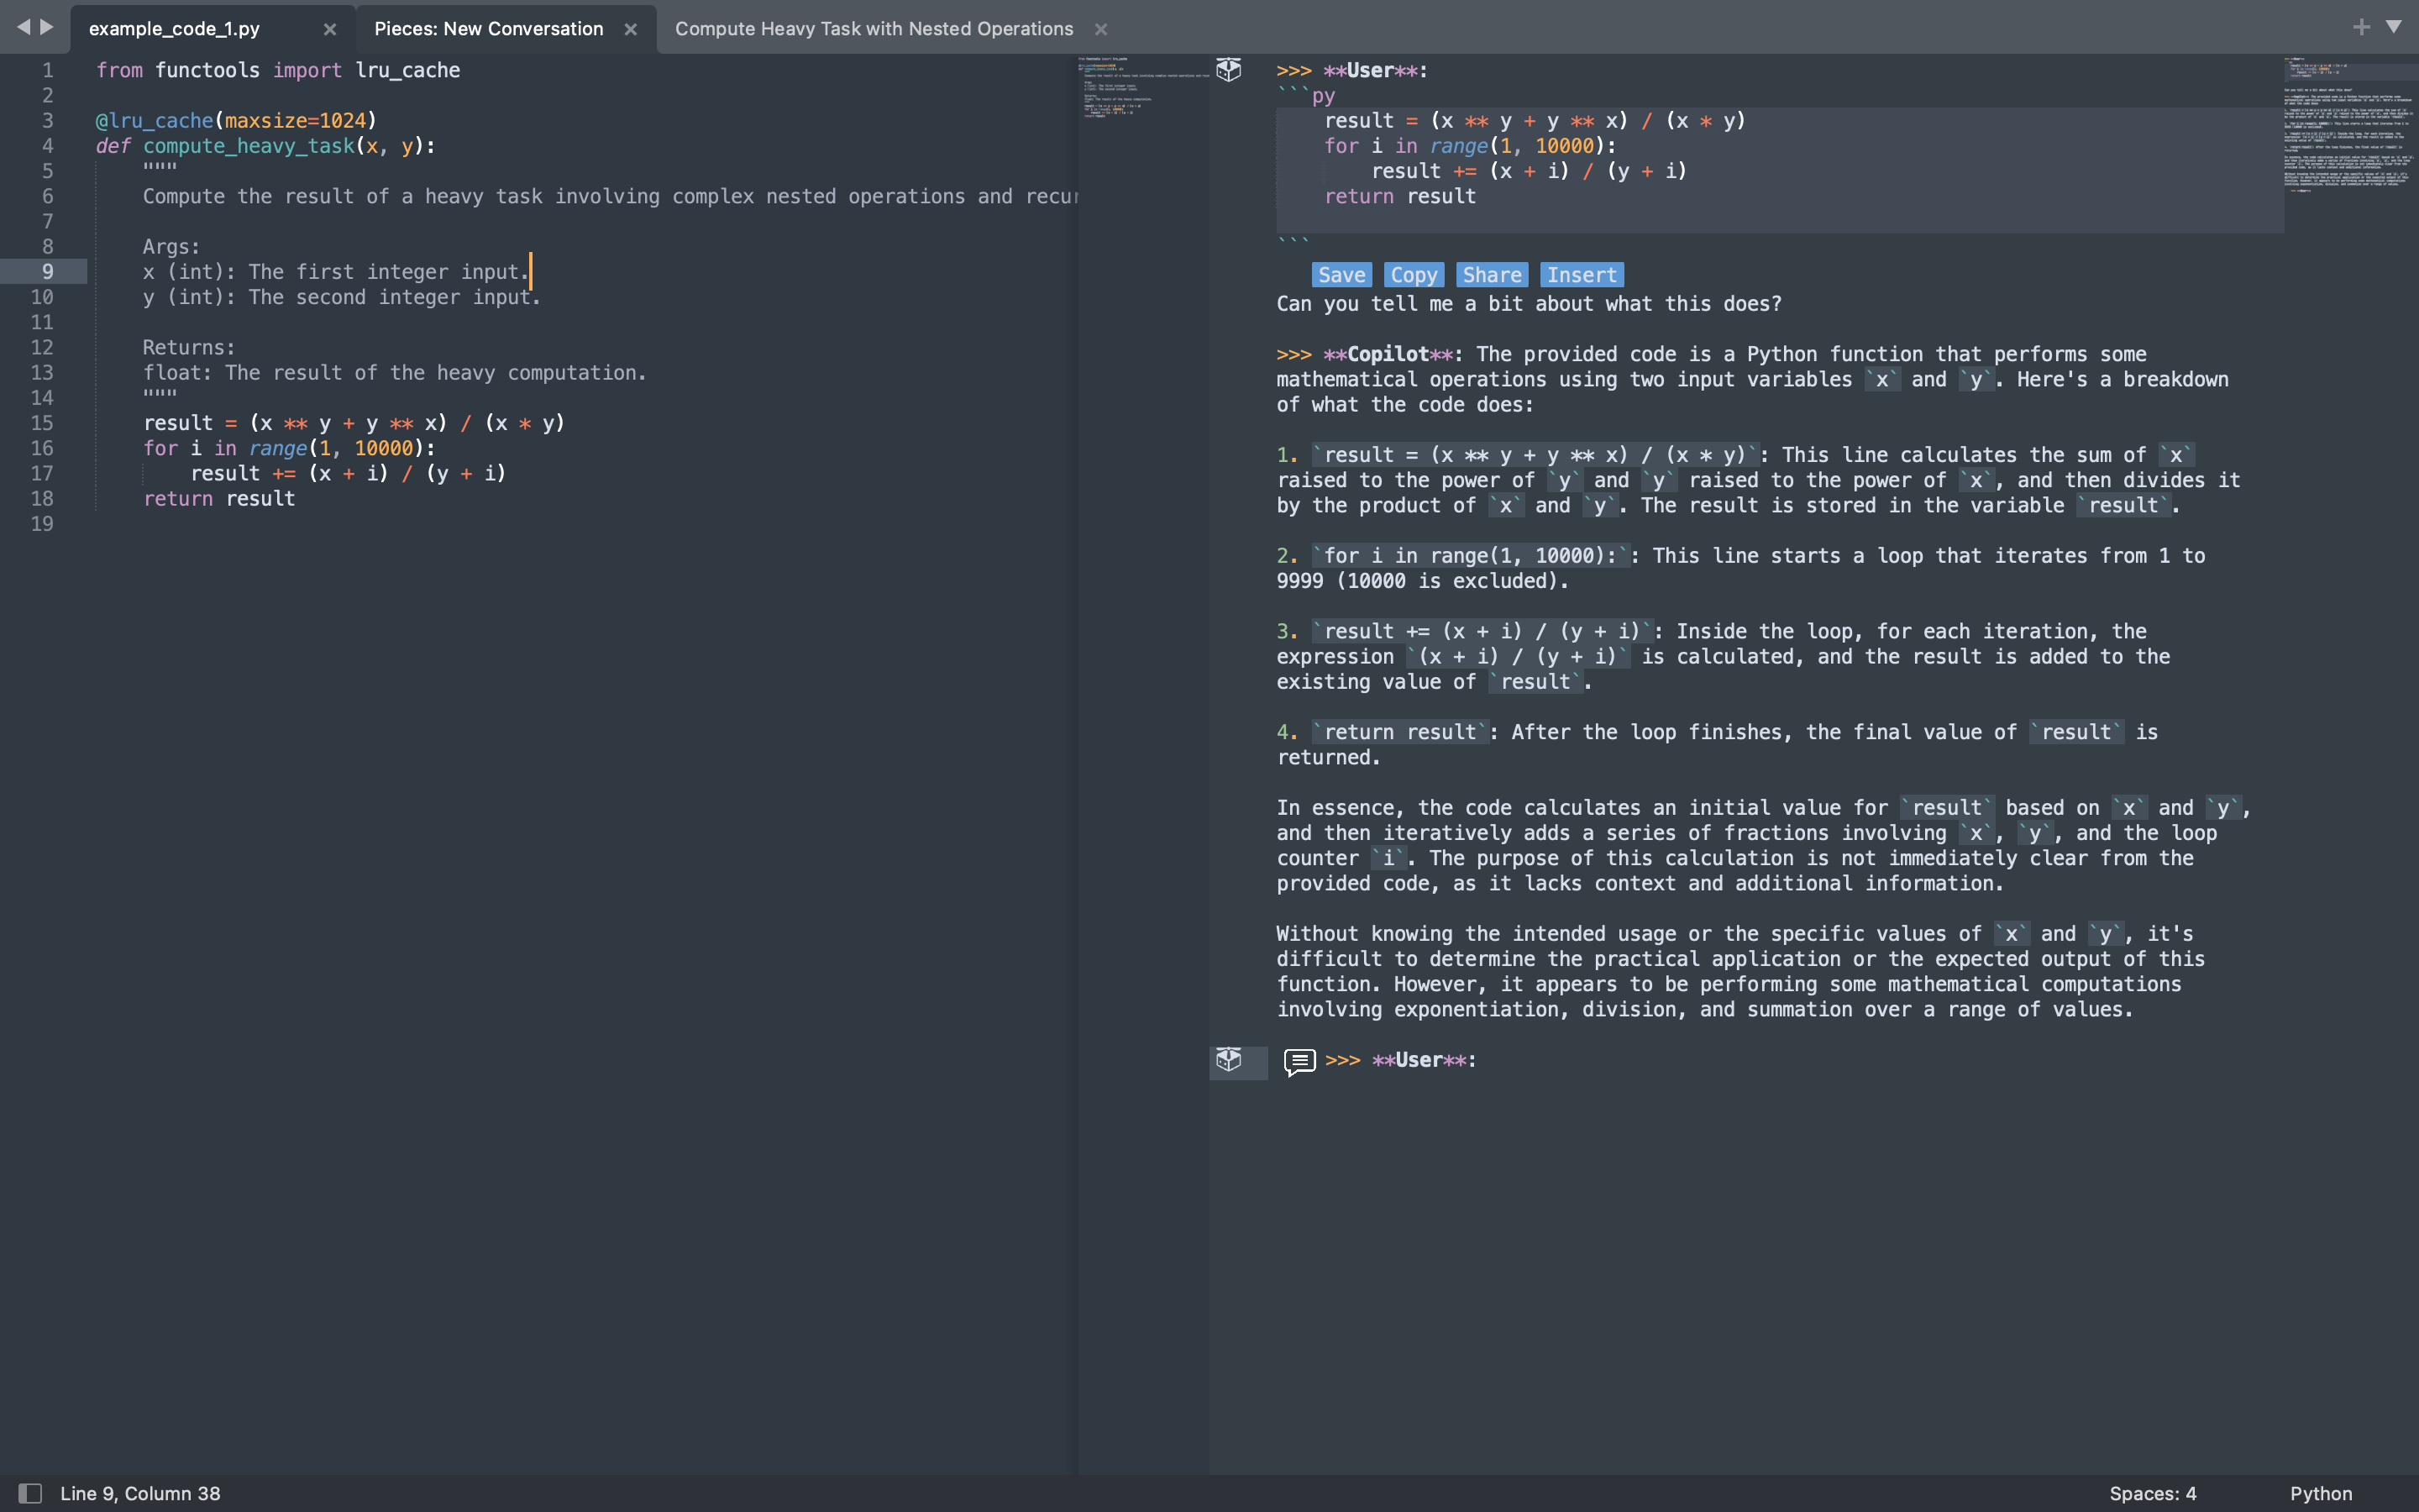The image size is (2419, 1512).
Task: Open the Spaces: 4 indentation selector
Action: coord(2152,1493)
